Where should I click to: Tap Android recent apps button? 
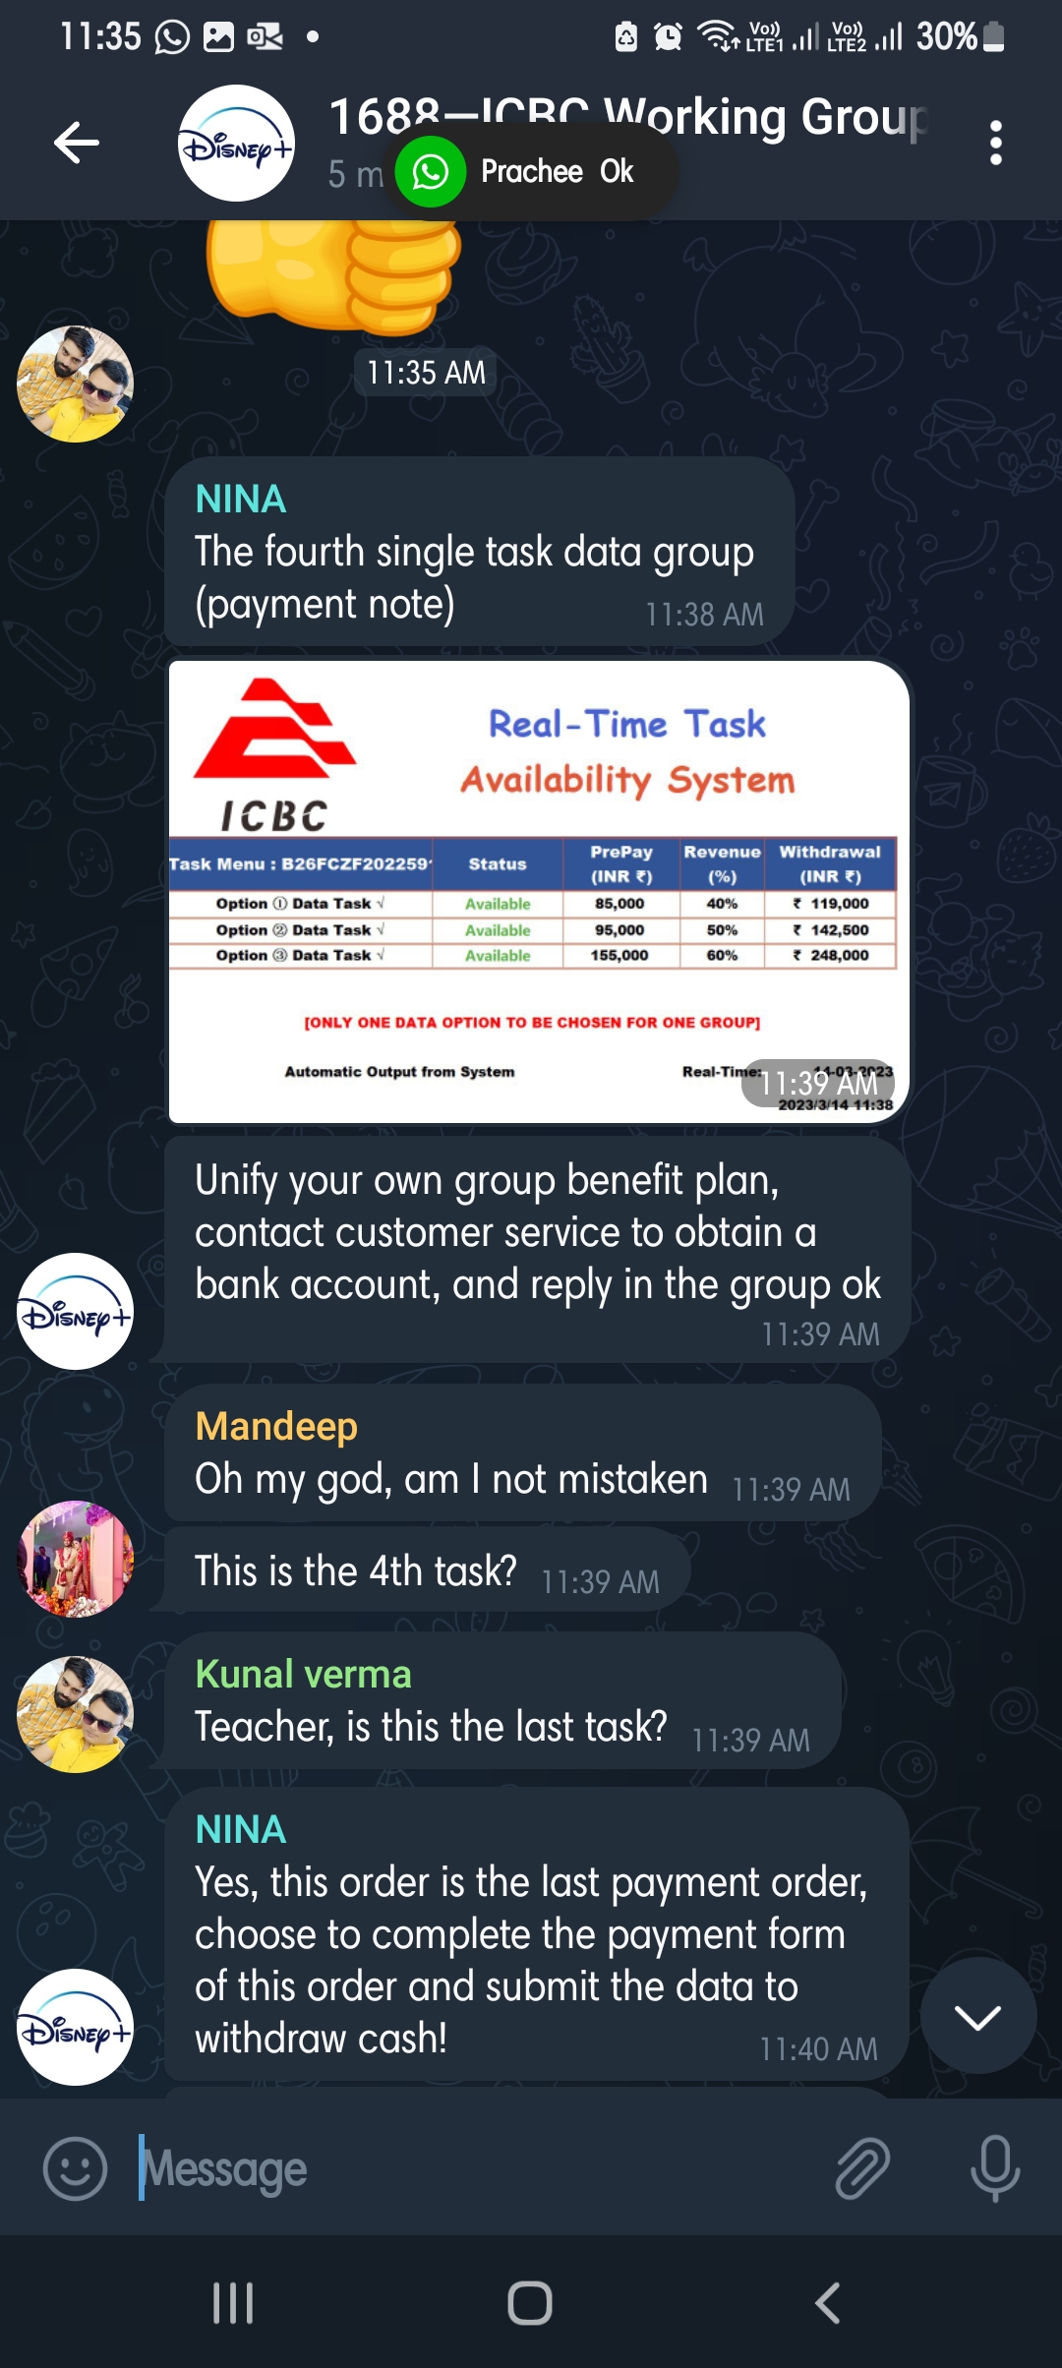click(233, 2303)
